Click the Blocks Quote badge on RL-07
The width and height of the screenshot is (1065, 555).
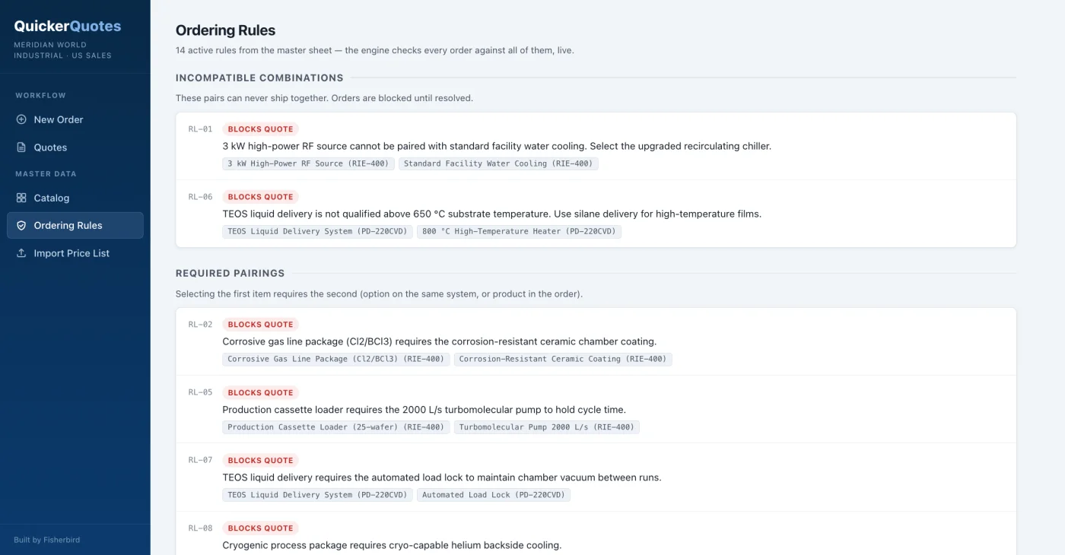pyautogui.click(x=260, y=461)
